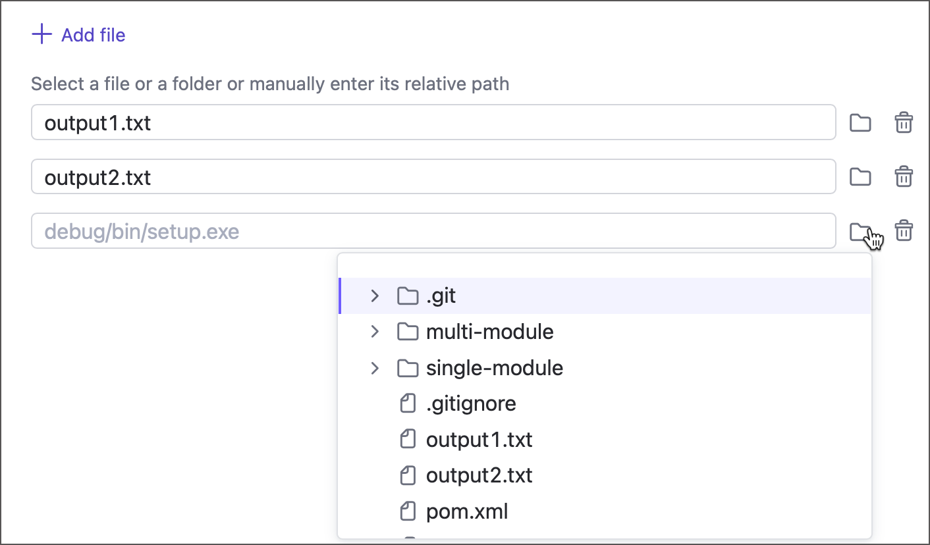Click the debug/bin/setup.exe placeholder field

[x=433, y=231]
